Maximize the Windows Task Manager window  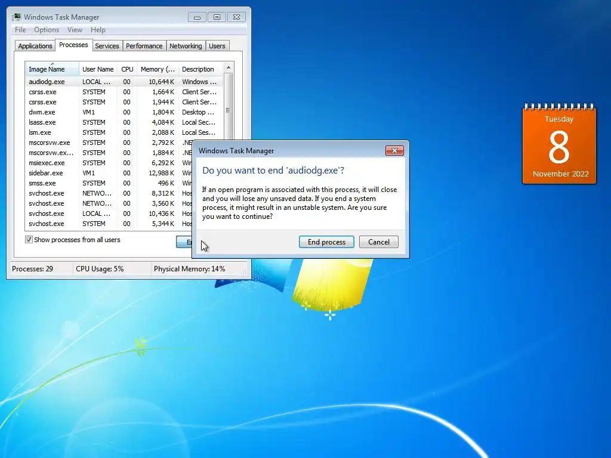coord(217,17)
